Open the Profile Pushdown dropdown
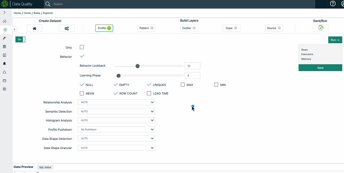Screen dimensions: 344x173 tap(116, 129)
